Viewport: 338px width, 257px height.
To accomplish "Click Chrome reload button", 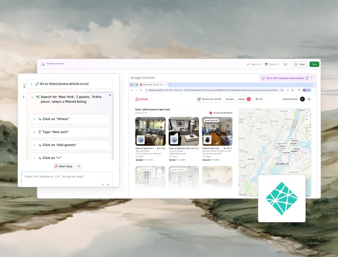I will [141, 90].
